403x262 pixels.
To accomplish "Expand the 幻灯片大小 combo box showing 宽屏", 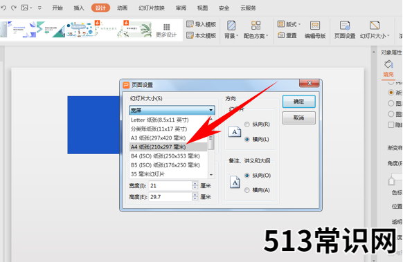I will pos(172,110).
